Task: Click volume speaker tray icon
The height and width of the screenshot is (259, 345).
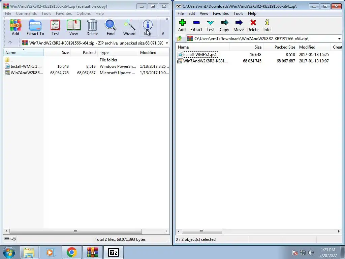Action: coord(311,253)
